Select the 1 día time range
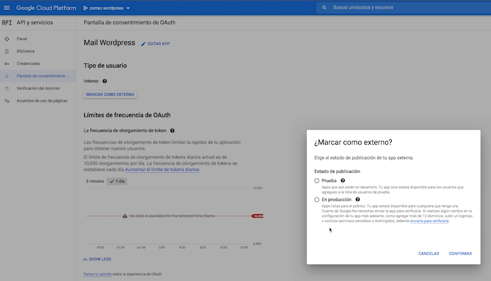Screen dimensions: 491x281 [x=117, y=181]
